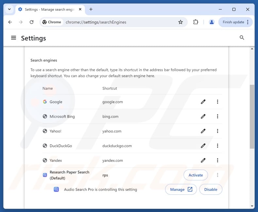Screen dimensions: 258x212
Task: Open more actions for Google
Action: point(218,102)
